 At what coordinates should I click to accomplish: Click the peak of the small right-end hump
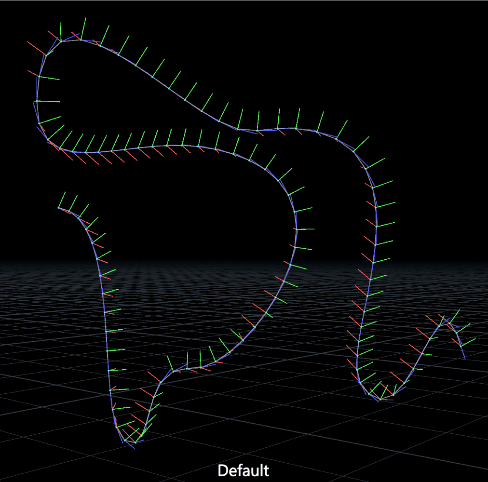pos(446,320)
